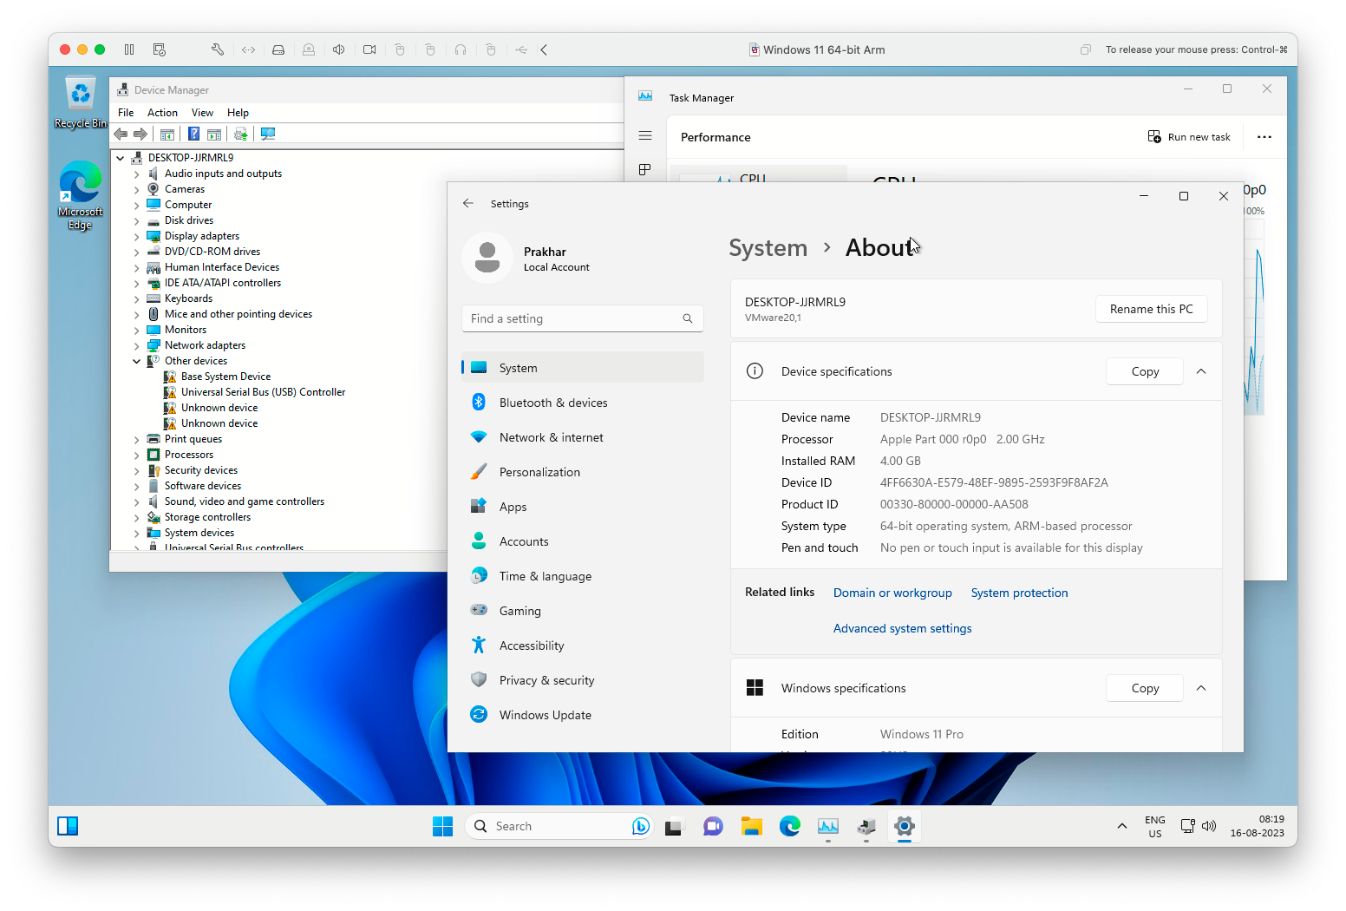The image size is (1346, 911).
Task: Expand the Storage controllers node
Action: [137, 517]
